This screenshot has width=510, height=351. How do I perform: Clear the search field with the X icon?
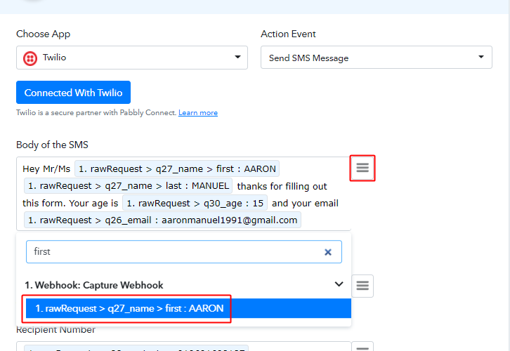pos(328,252)
